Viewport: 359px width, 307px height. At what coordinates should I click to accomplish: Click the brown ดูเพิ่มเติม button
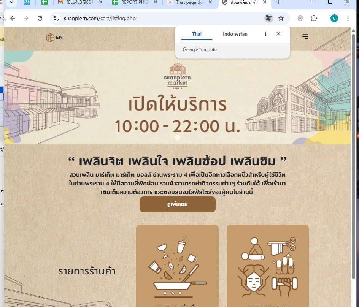point(178,204)
